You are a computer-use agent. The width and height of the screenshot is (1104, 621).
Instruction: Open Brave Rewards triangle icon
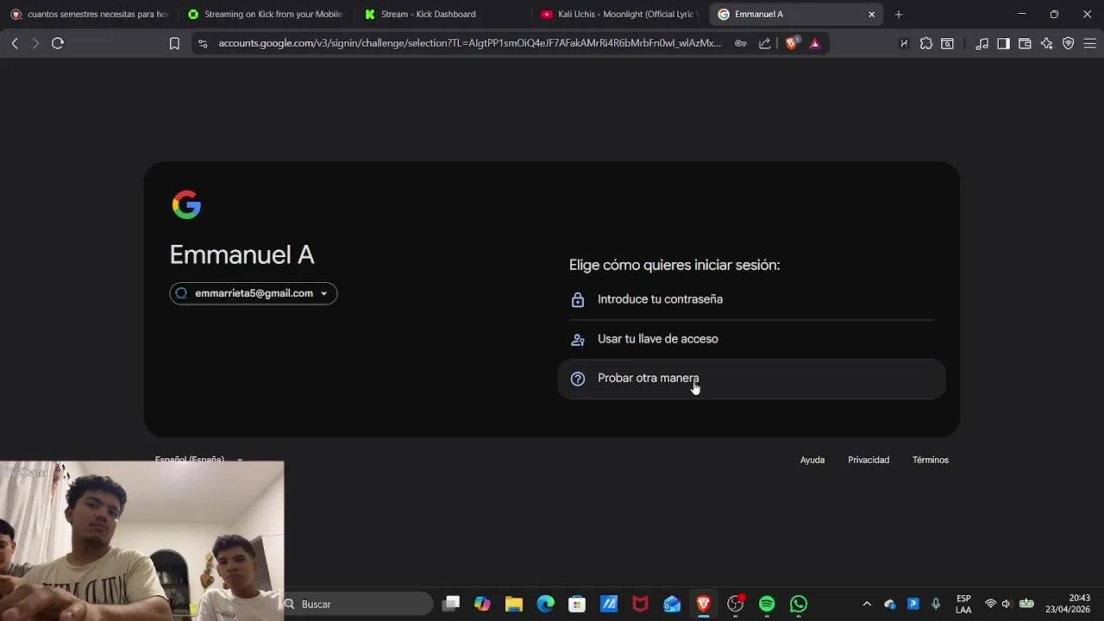[815, 43]
